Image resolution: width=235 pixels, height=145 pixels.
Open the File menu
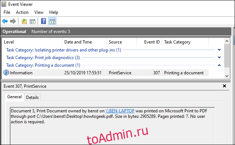pyautogui.click(x=7, y=12)
